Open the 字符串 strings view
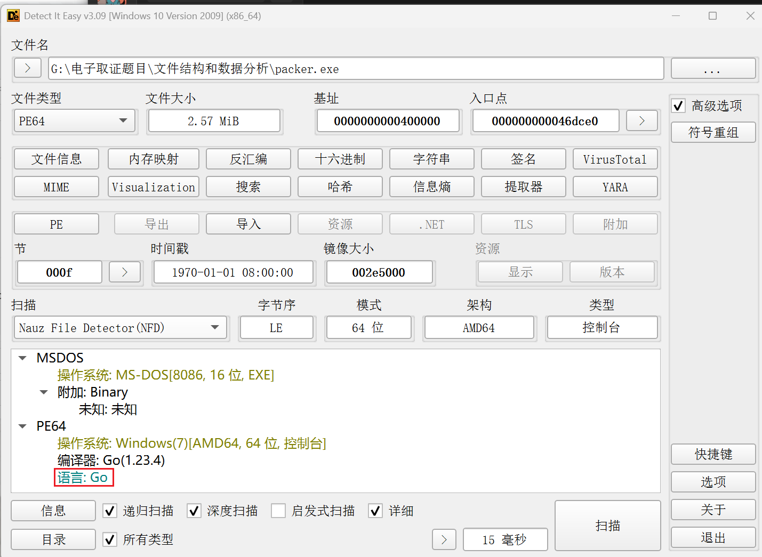 point(431,159)
